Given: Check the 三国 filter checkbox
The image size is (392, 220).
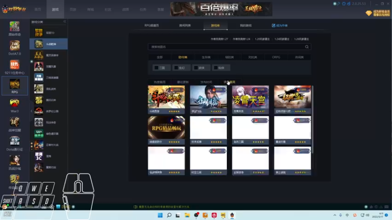Looking at the screenshot, I should [x=156, y=67].
